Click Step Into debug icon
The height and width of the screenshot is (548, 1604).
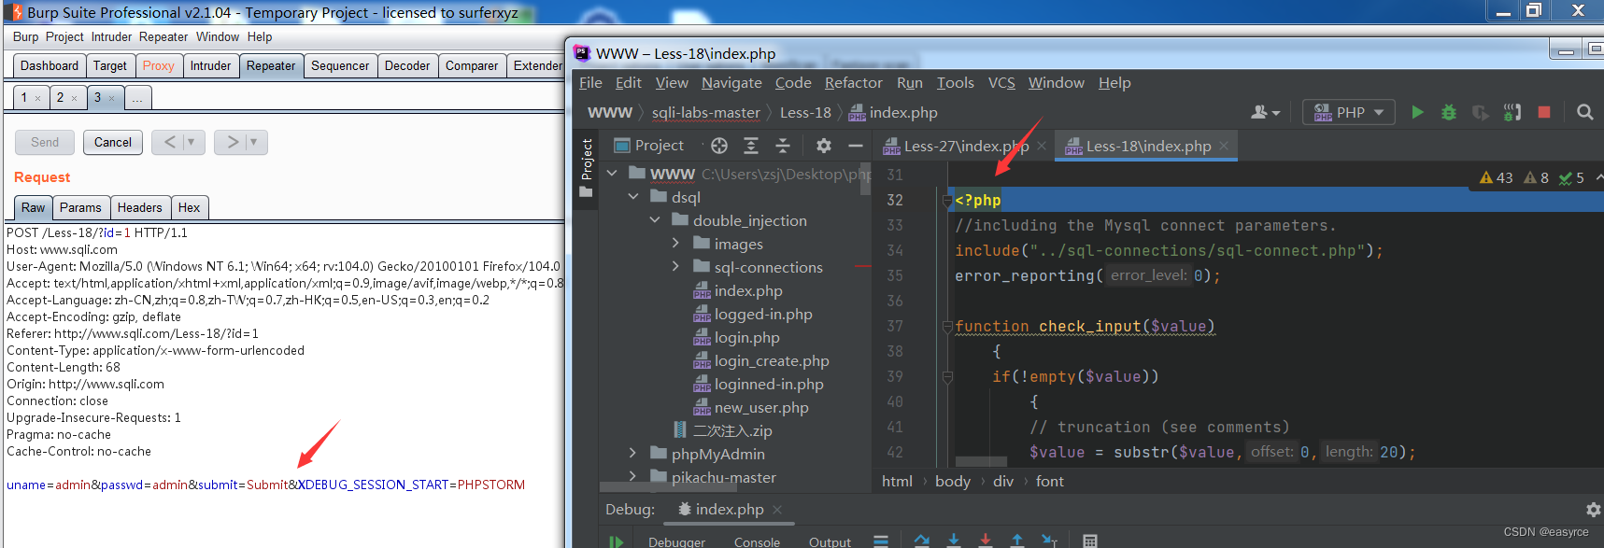tap(954, 541)
